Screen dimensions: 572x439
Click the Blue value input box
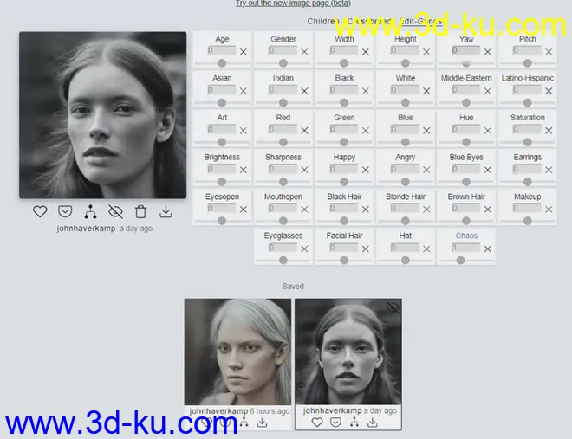pyautogui.click(x=405, y=129)
